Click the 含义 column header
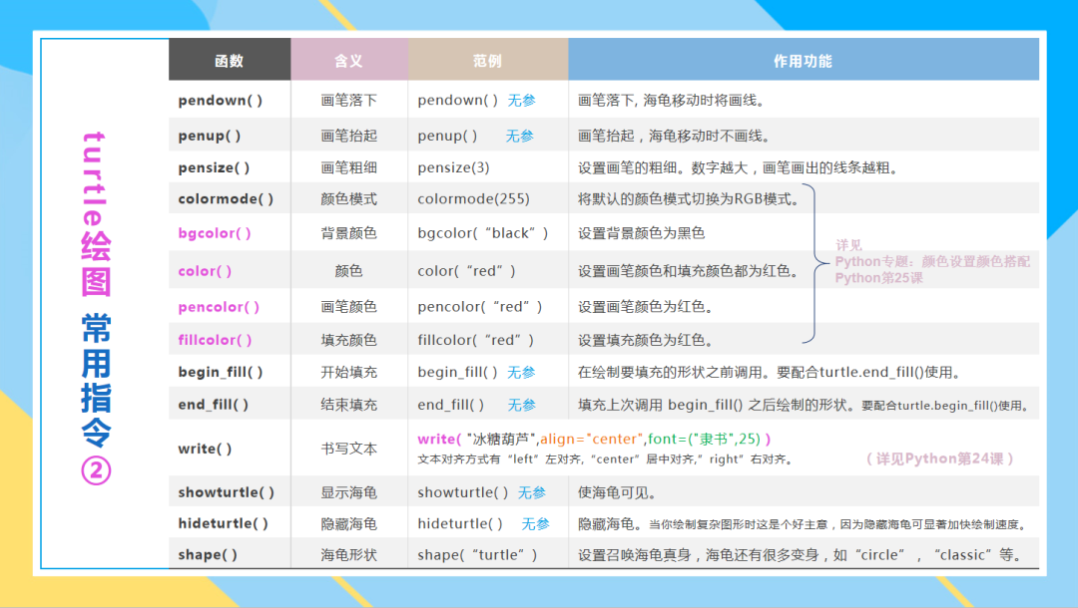The width and height of the screenshot is (1078, 608). pyautogui.click(x=349, y=60)
